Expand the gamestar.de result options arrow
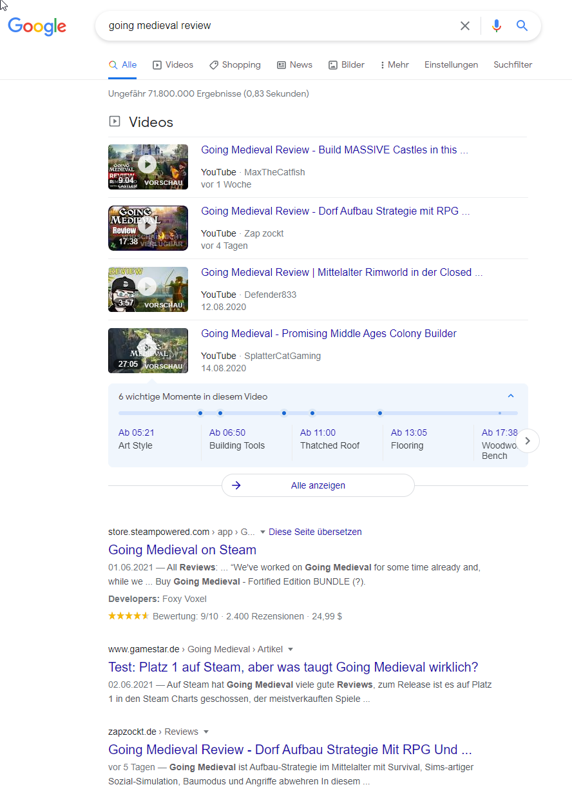The image size is (572, 796). click(291, 650)
